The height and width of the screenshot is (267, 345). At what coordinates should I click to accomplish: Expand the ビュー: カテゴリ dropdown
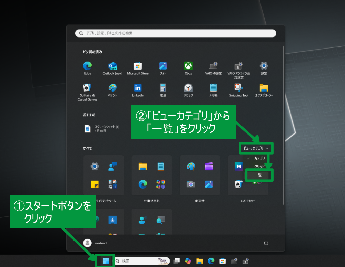256,148
